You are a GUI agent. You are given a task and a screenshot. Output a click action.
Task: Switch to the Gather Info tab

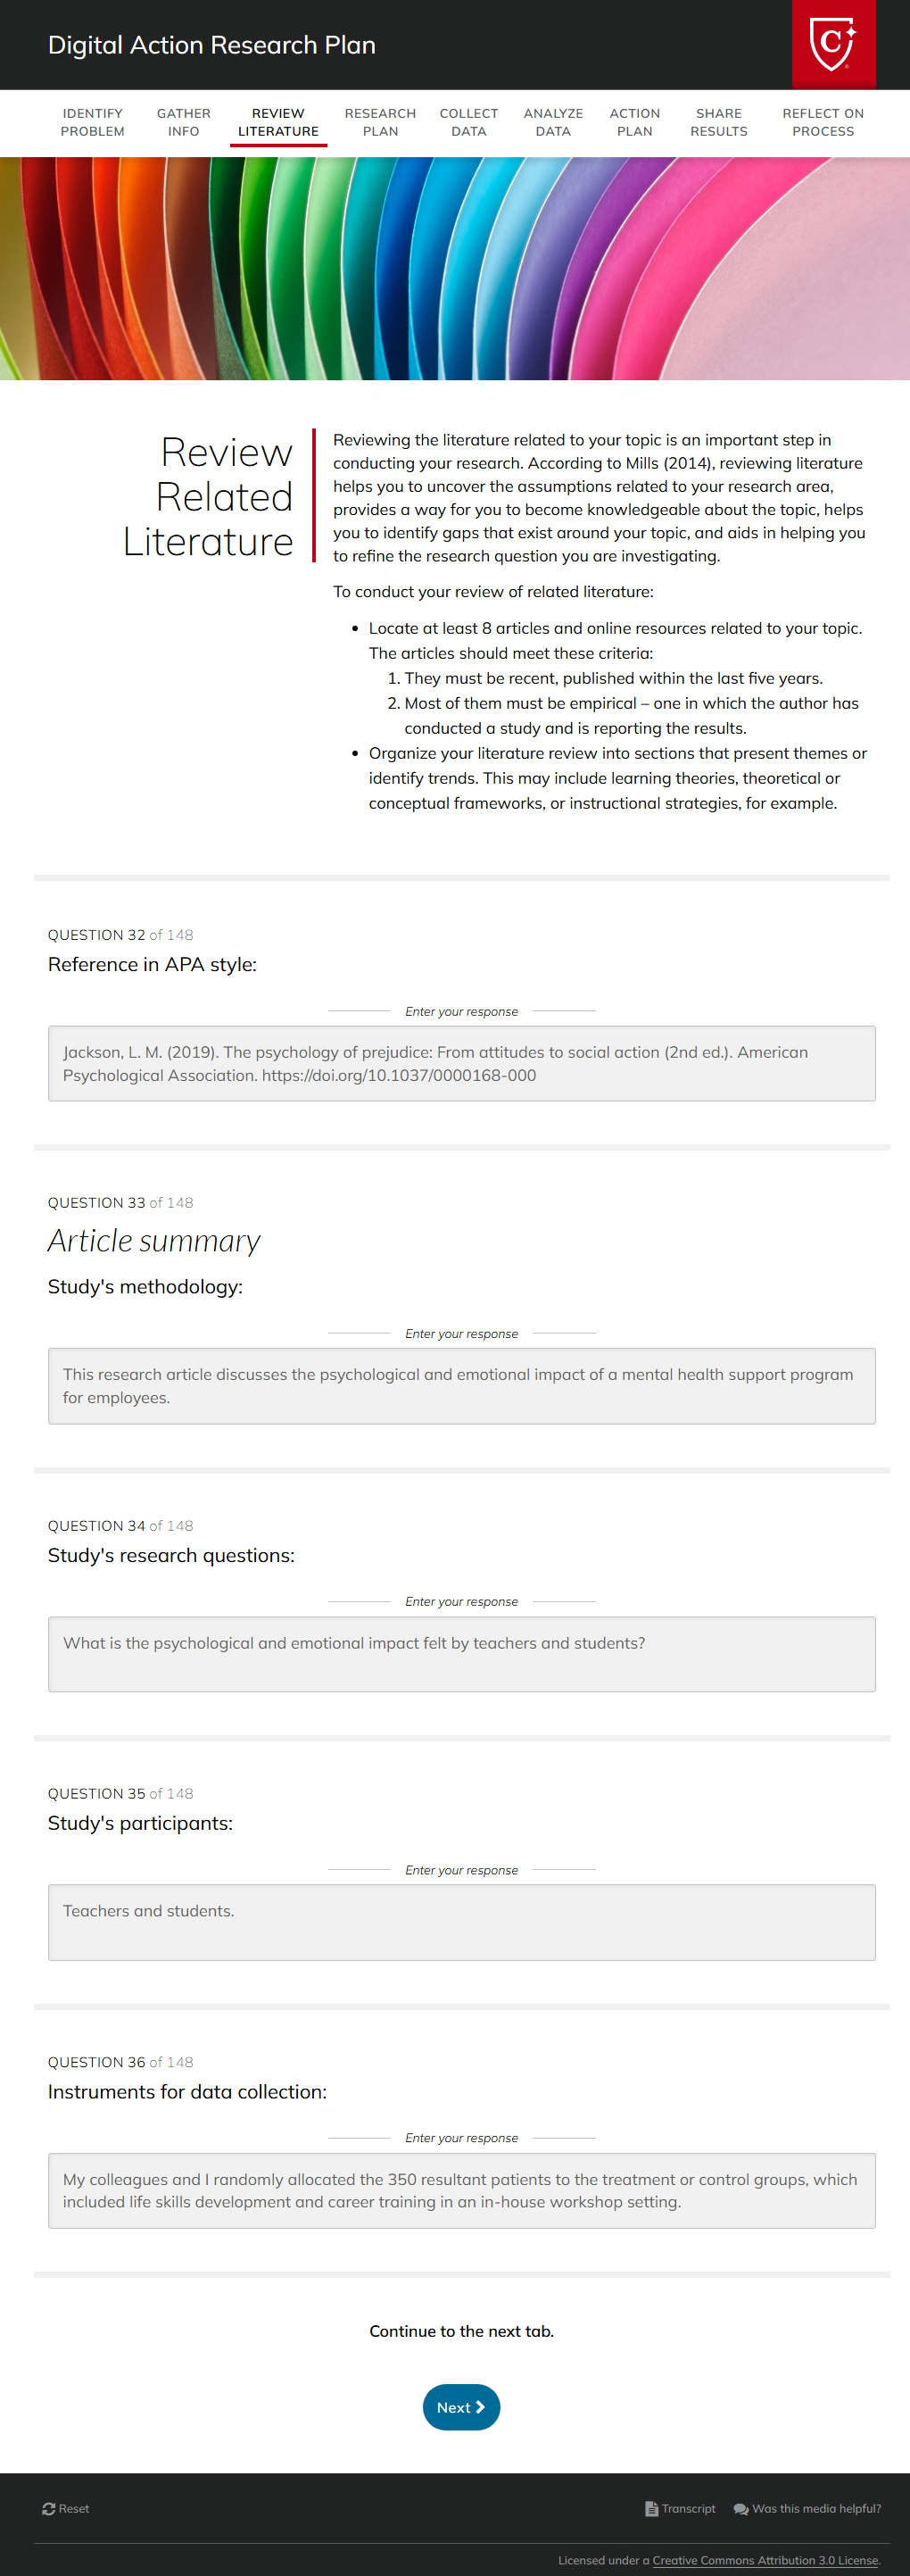pos(184,122)
